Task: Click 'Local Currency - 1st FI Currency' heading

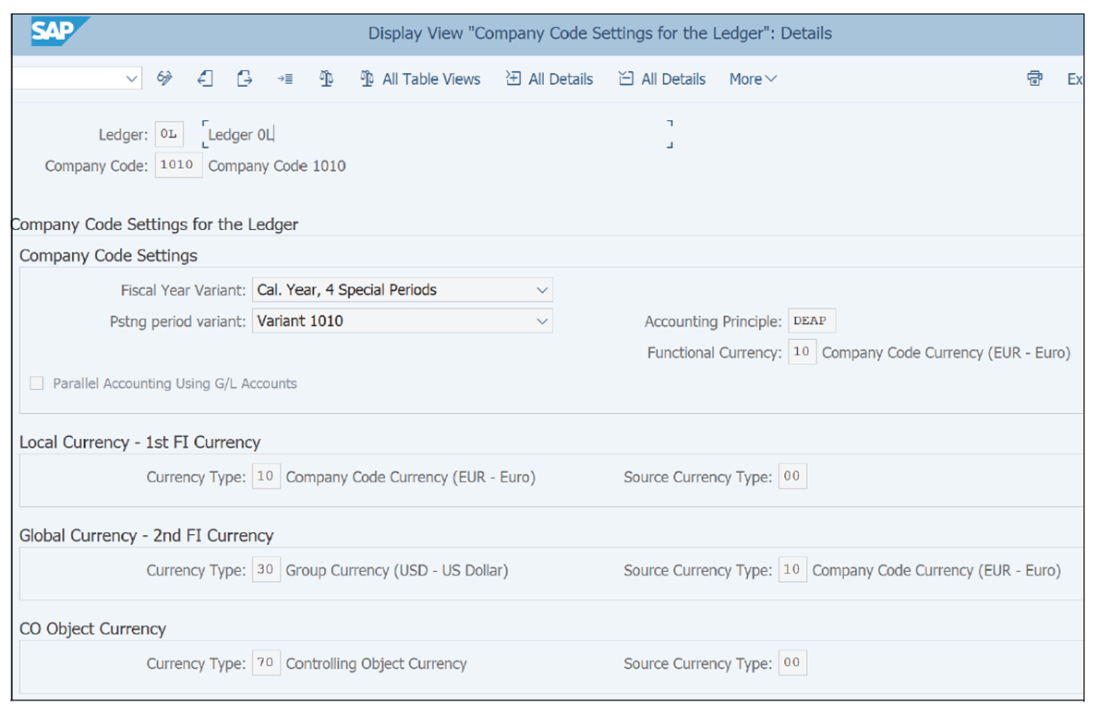Action: (x=140, y=443)
